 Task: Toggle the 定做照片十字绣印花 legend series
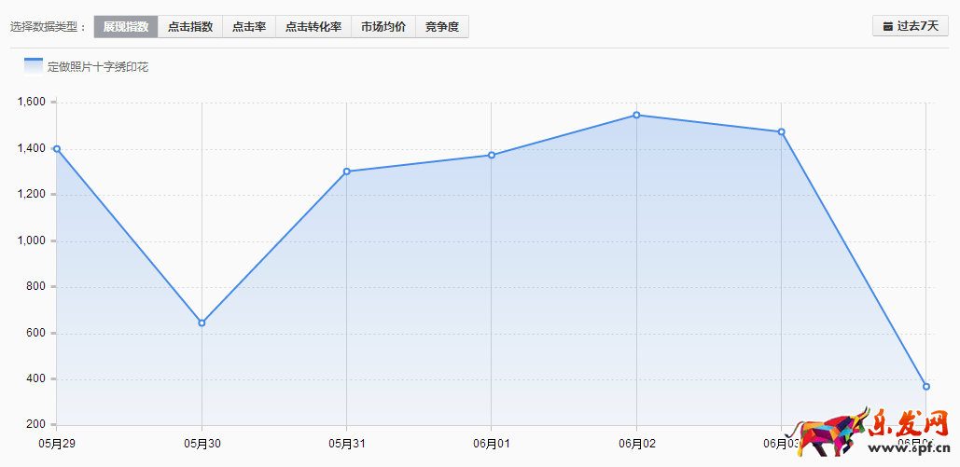(x=98, y=67)
